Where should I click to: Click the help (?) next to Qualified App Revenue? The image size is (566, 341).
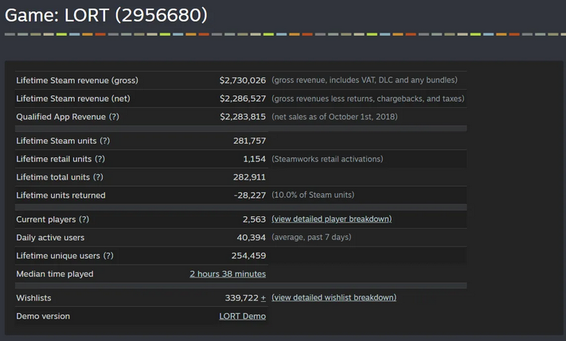pyautogui.click(x=114, y=117)
